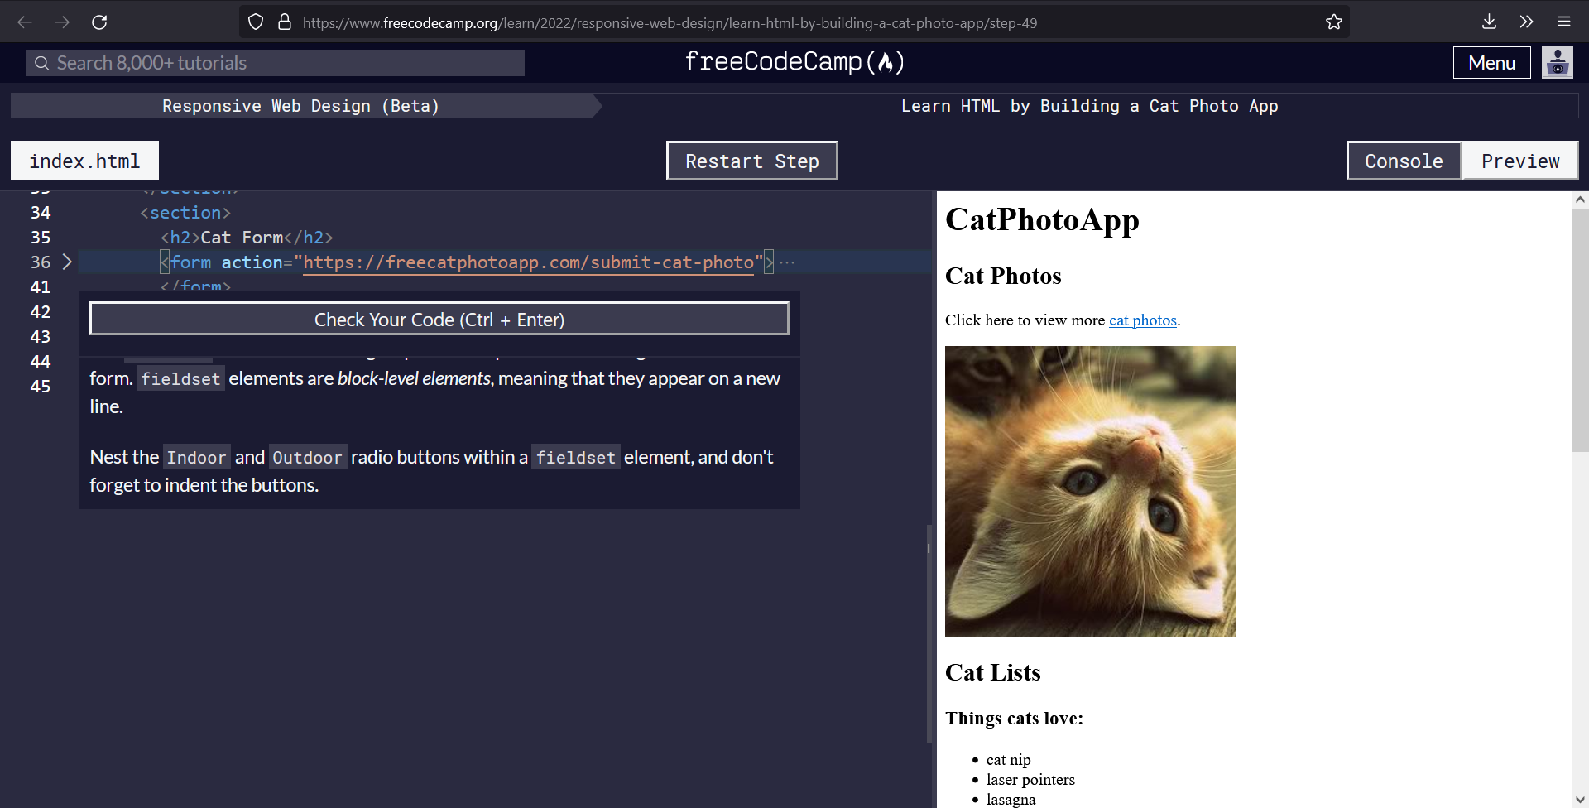The image size is (1589, 808).
Task: Bookmark this page with the star icon
Action: [1333, 22]
